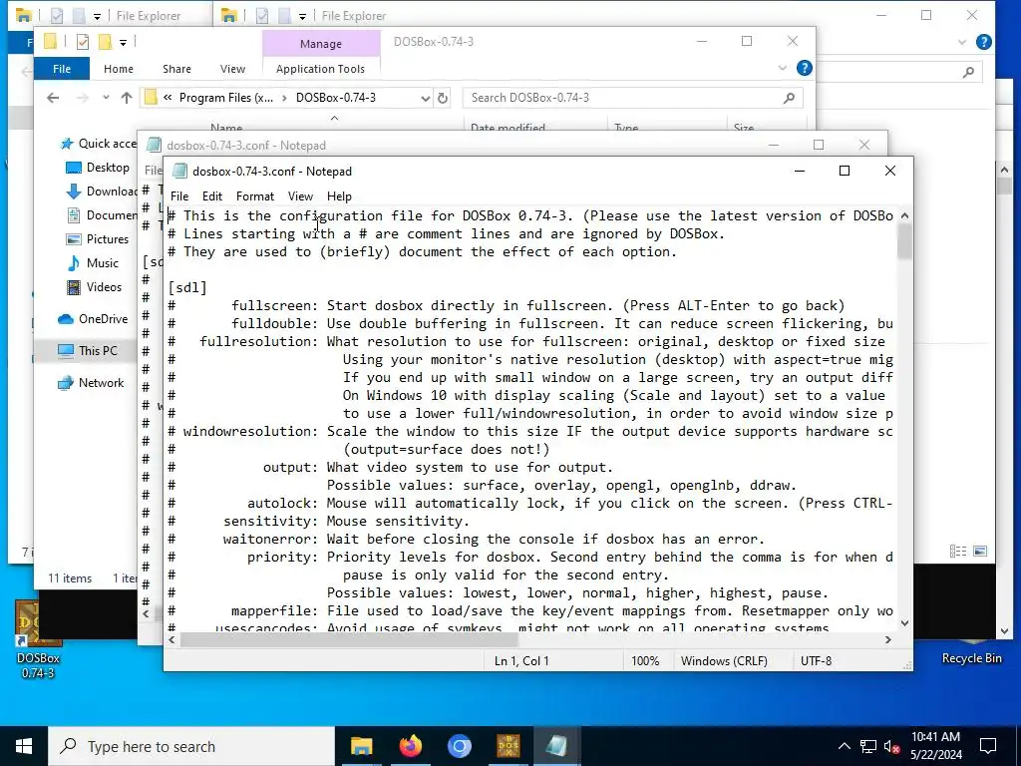The image size is (1021, 766).
Task: Open the Edit menu in Notepad
Action: point(211,196)
